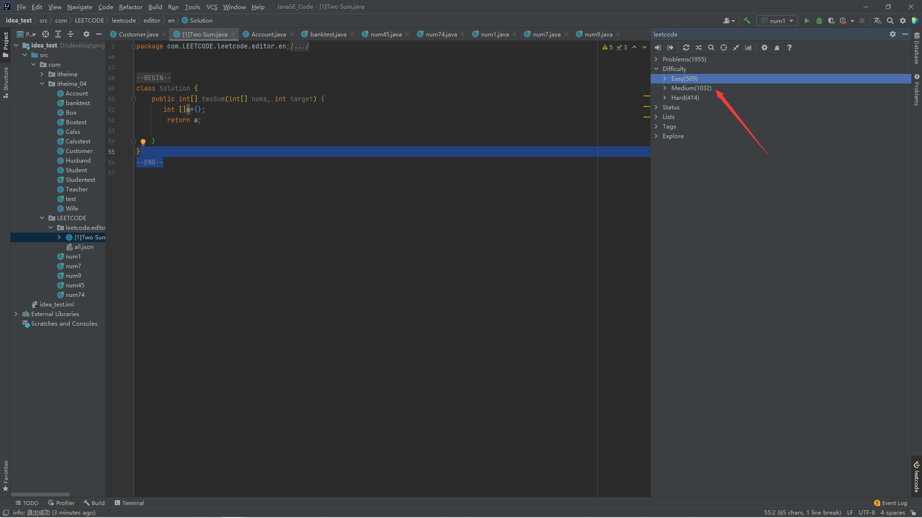The image size is (922, 518).
Task: Select the Husband class in project tree
Action: (78, 161)
